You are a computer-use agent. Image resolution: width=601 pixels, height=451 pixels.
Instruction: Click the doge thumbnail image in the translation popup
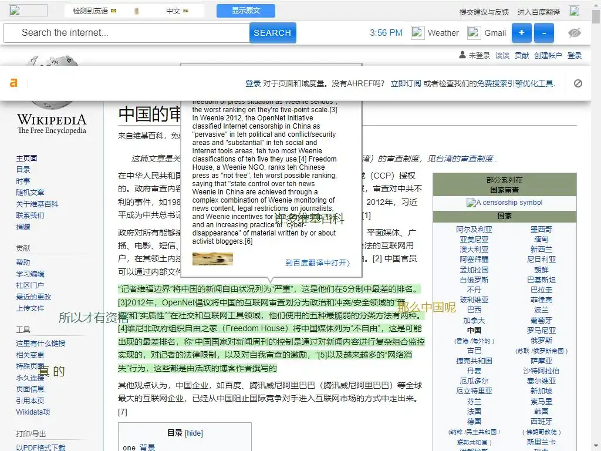click(x=212, y=259)
